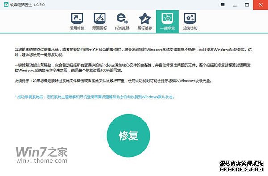268x176 pixels.
Task: Switch to the 顽固图标 tab
Action: (100, 21)
